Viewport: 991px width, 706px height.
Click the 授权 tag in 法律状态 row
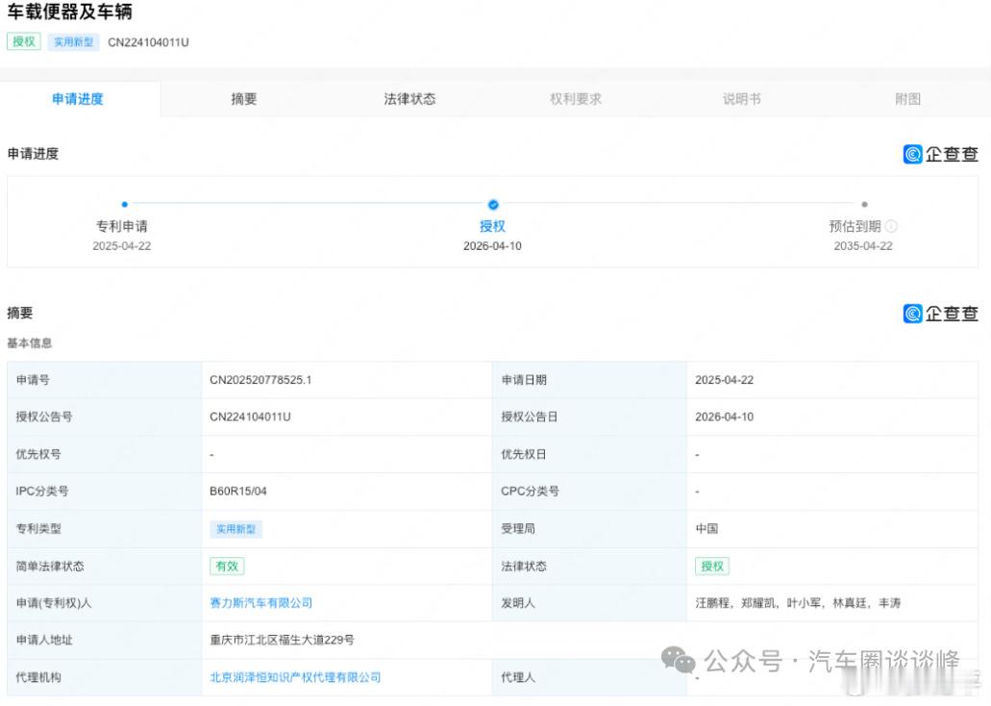click(x=712, y=567)
